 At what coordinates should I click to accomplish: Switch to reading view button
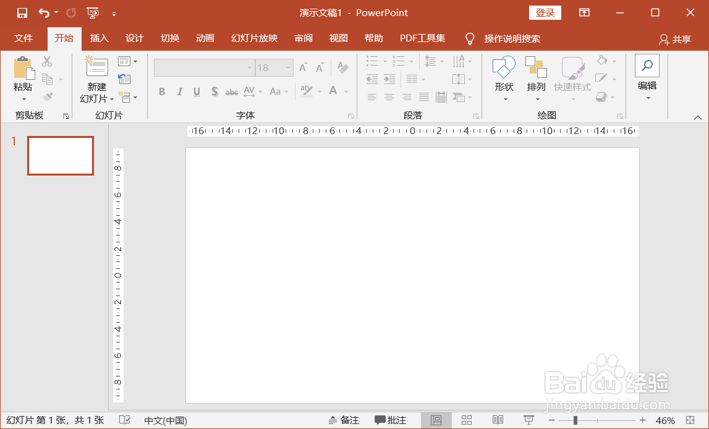click(498, 420)
